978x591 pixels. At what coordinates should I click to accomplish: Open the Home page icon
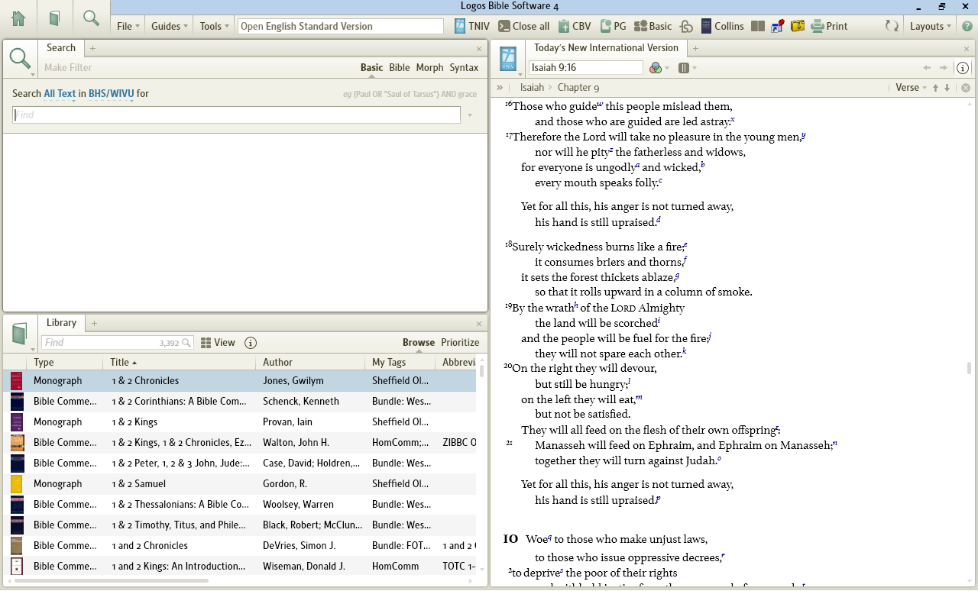18,18
